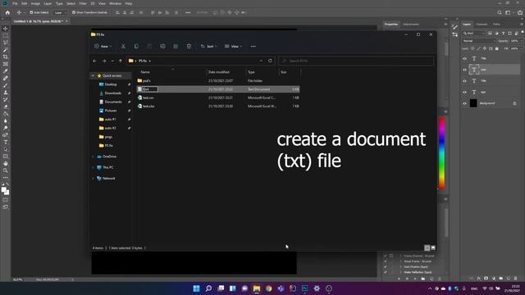Toggle Water Reflection action checkbox
The height and width of the screenshot is (295, 525).
click(386, 272)
